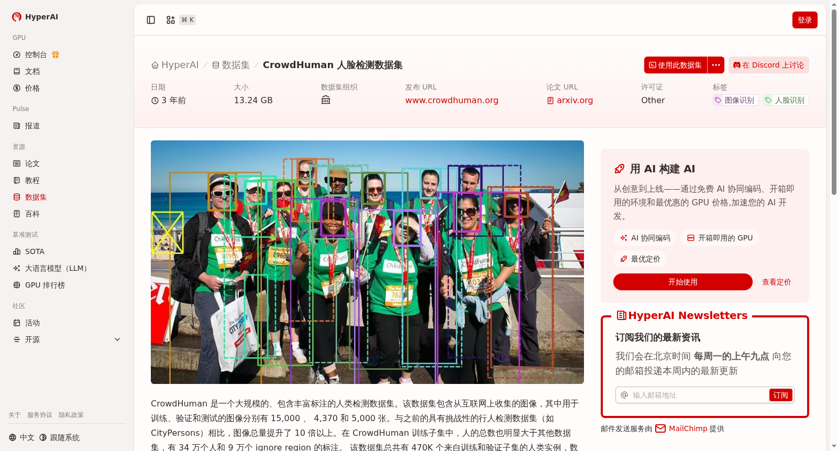Screen dimensions: 838x451
Task: Click the dataset organization building icon
Action: point(326,100)
